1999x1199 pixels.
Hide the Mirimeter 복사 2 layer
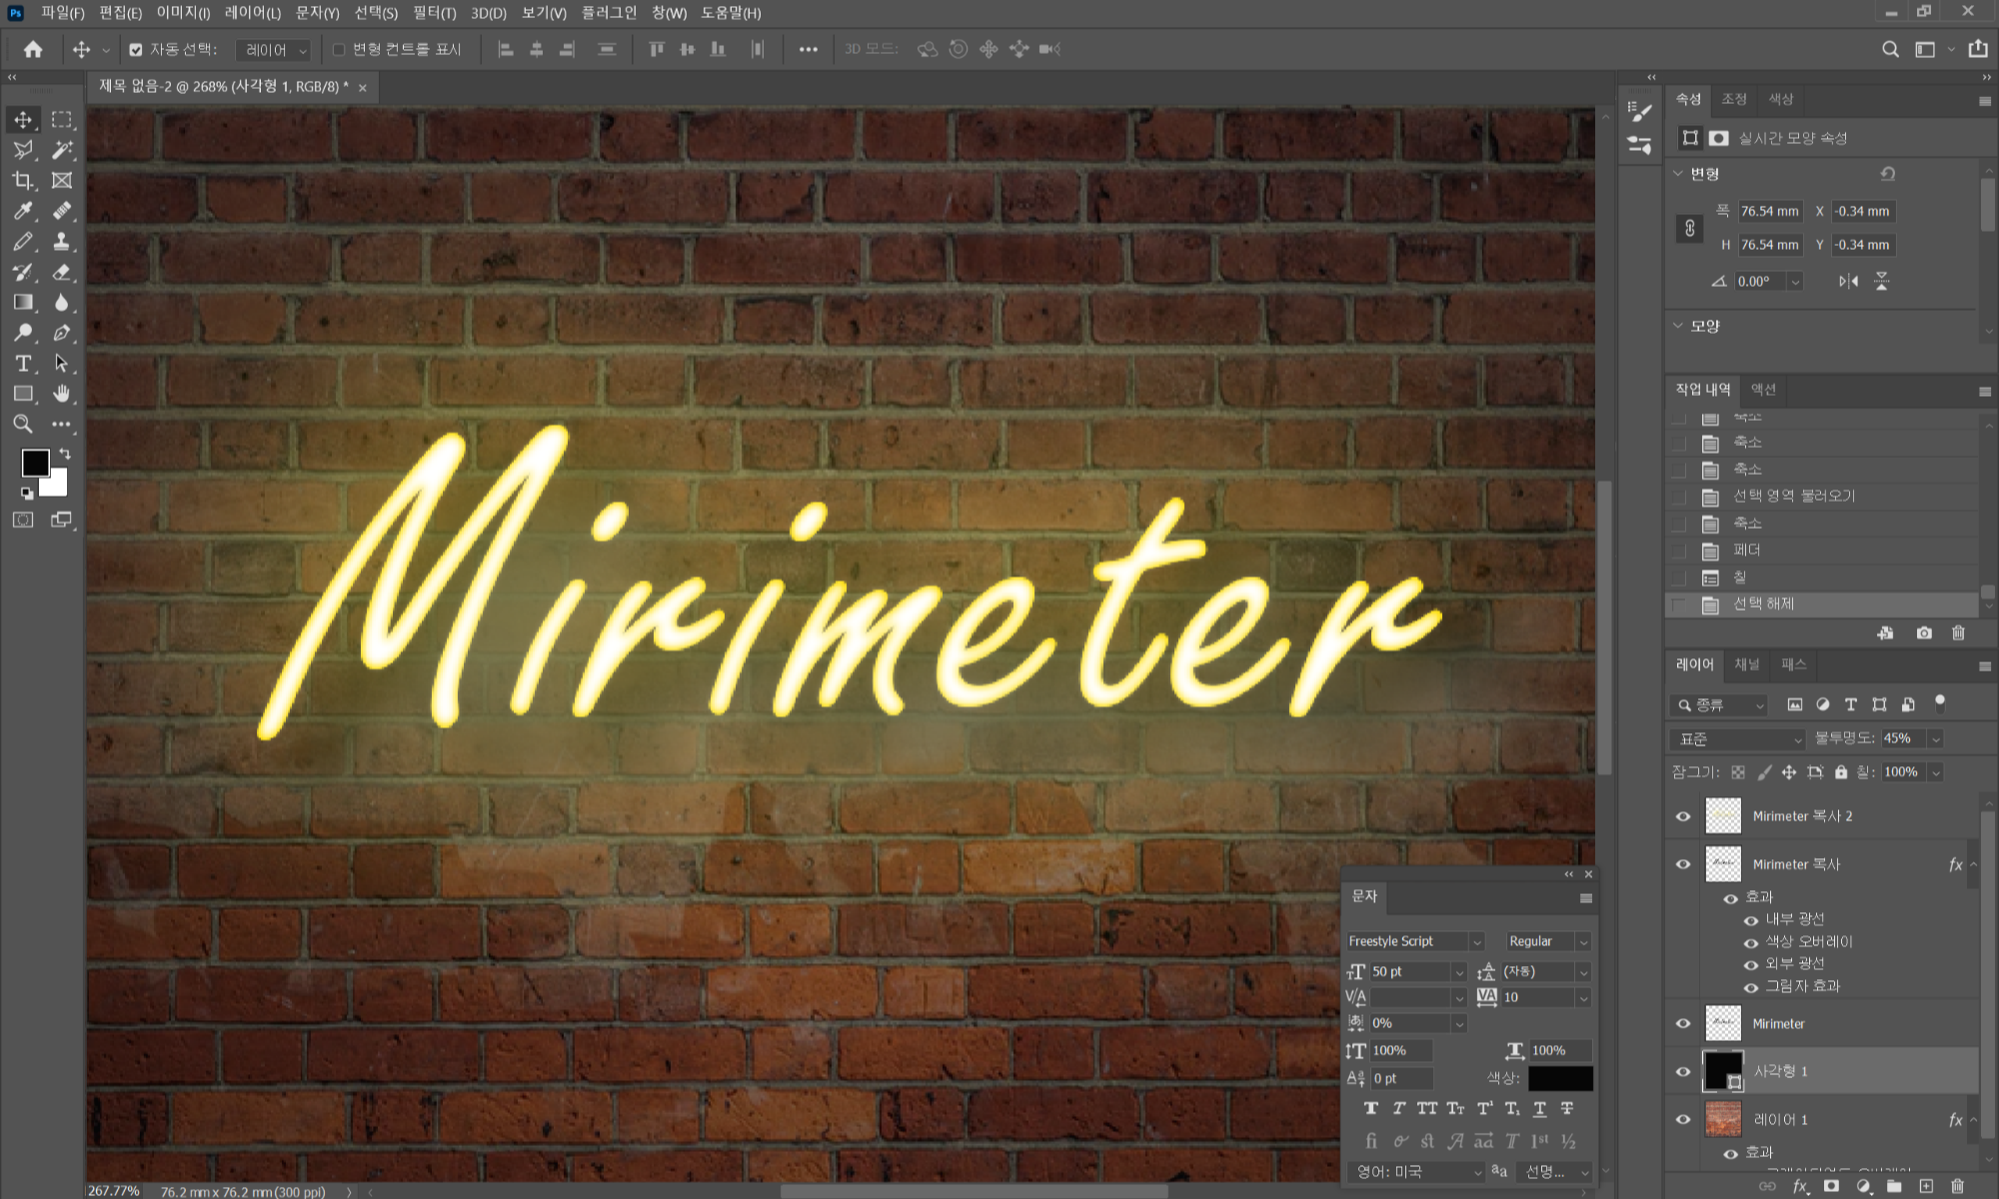pyautogui.click(x=1683, y=816)
